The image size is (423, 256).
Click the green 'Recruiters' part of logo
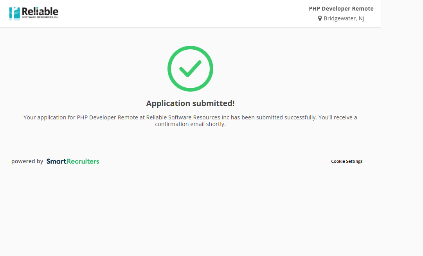[83, 161]
